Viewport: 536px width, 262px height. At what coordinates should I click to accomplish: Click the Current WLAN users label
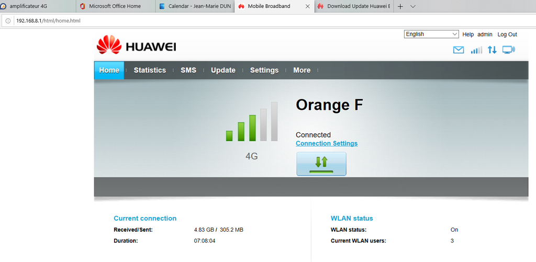point(358,241)
